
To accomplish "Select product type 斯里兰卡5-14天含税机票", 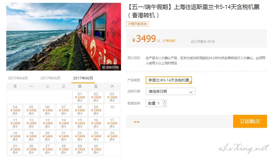I will pos(169,80).
